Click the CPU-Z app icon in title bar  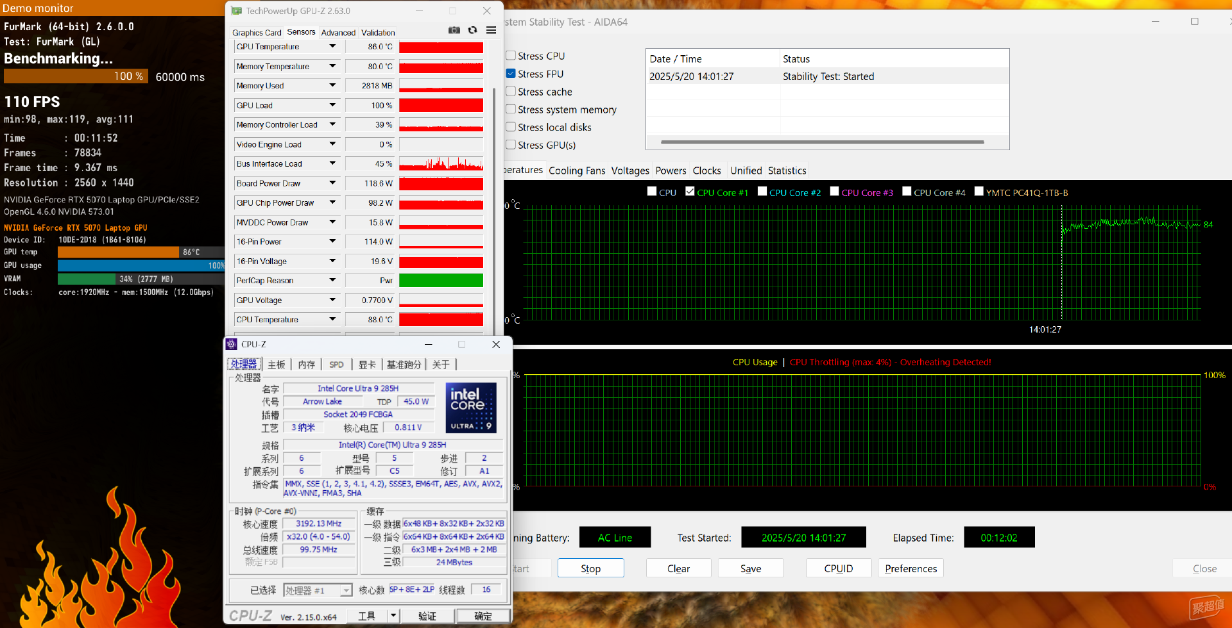click(x=232, y=344)
